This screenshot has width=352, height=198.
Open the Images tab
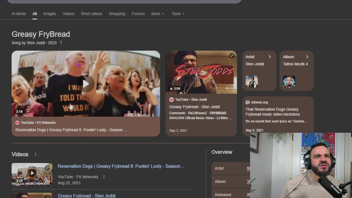point(50,14)
